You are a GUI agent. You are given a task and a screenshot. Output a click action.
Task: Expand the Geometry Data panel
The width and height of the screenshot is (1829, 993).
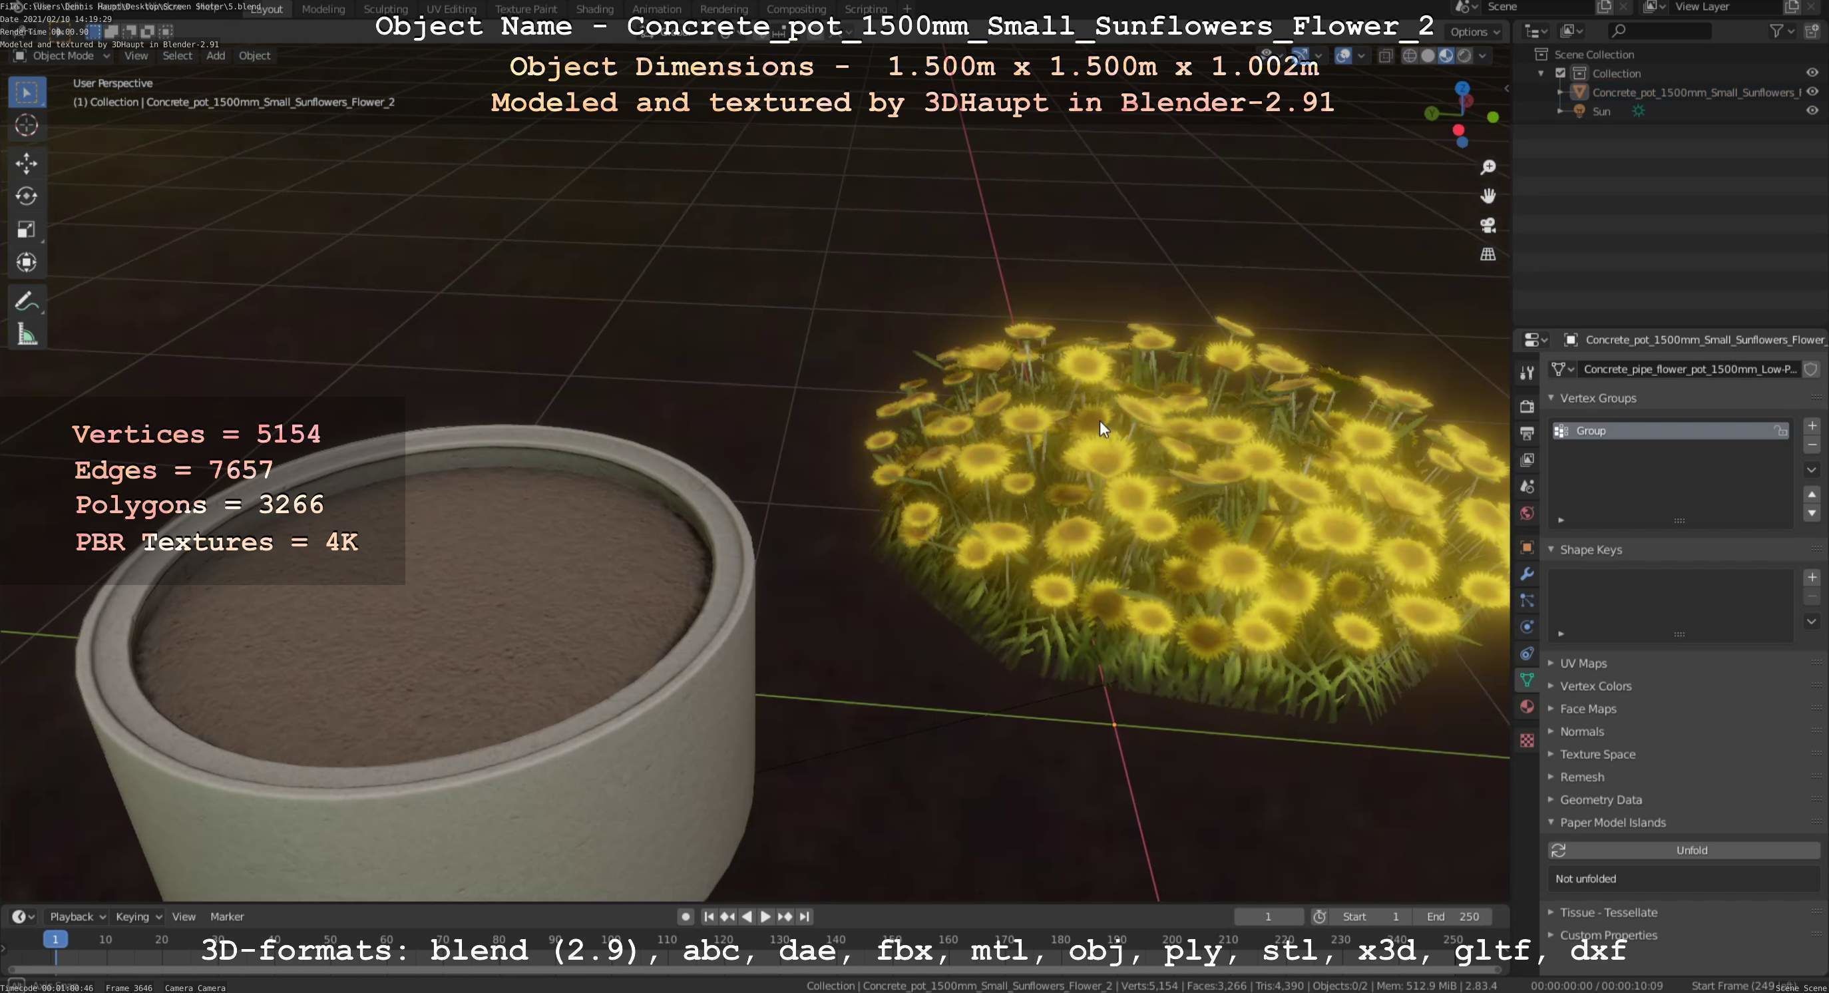point(1551,799)
